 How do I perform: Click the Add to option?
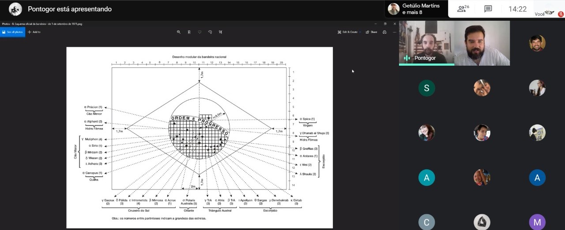[x=34, y=32]
